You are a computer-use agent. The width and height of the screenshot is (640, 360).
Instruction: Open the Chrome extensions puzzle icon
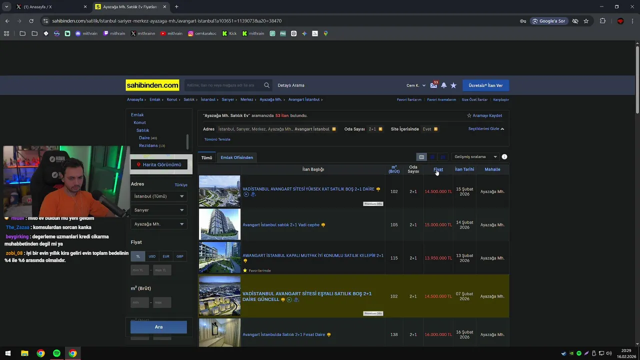coord(602,21)
